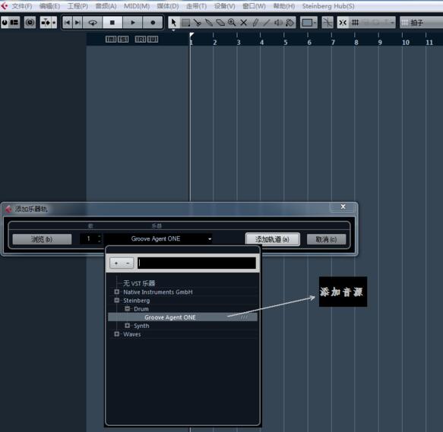This screenshot has width=443, height=432.
Task: Toggle global Solo [S] button
Action: (x=123, y=39)
